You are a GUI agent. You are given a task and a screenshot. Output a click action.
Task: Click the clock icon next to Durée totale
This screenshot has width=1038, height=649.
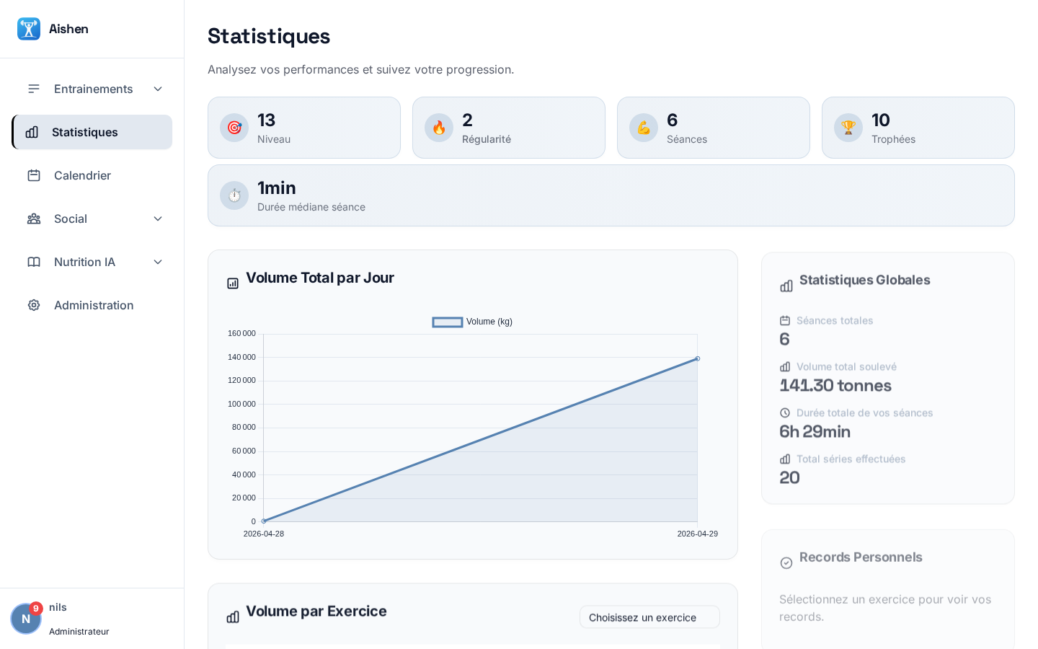785,413
